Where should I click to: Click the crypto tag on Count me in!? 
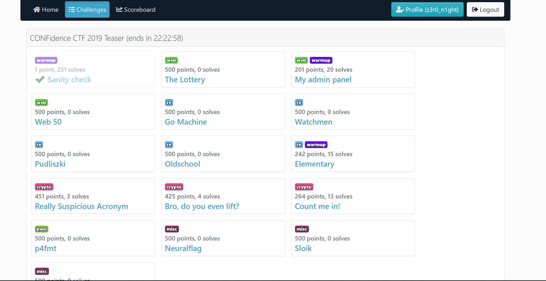(304, 187)
